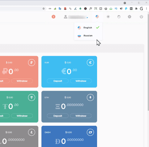Click the Dash symbol circle icon

point(90,132)
